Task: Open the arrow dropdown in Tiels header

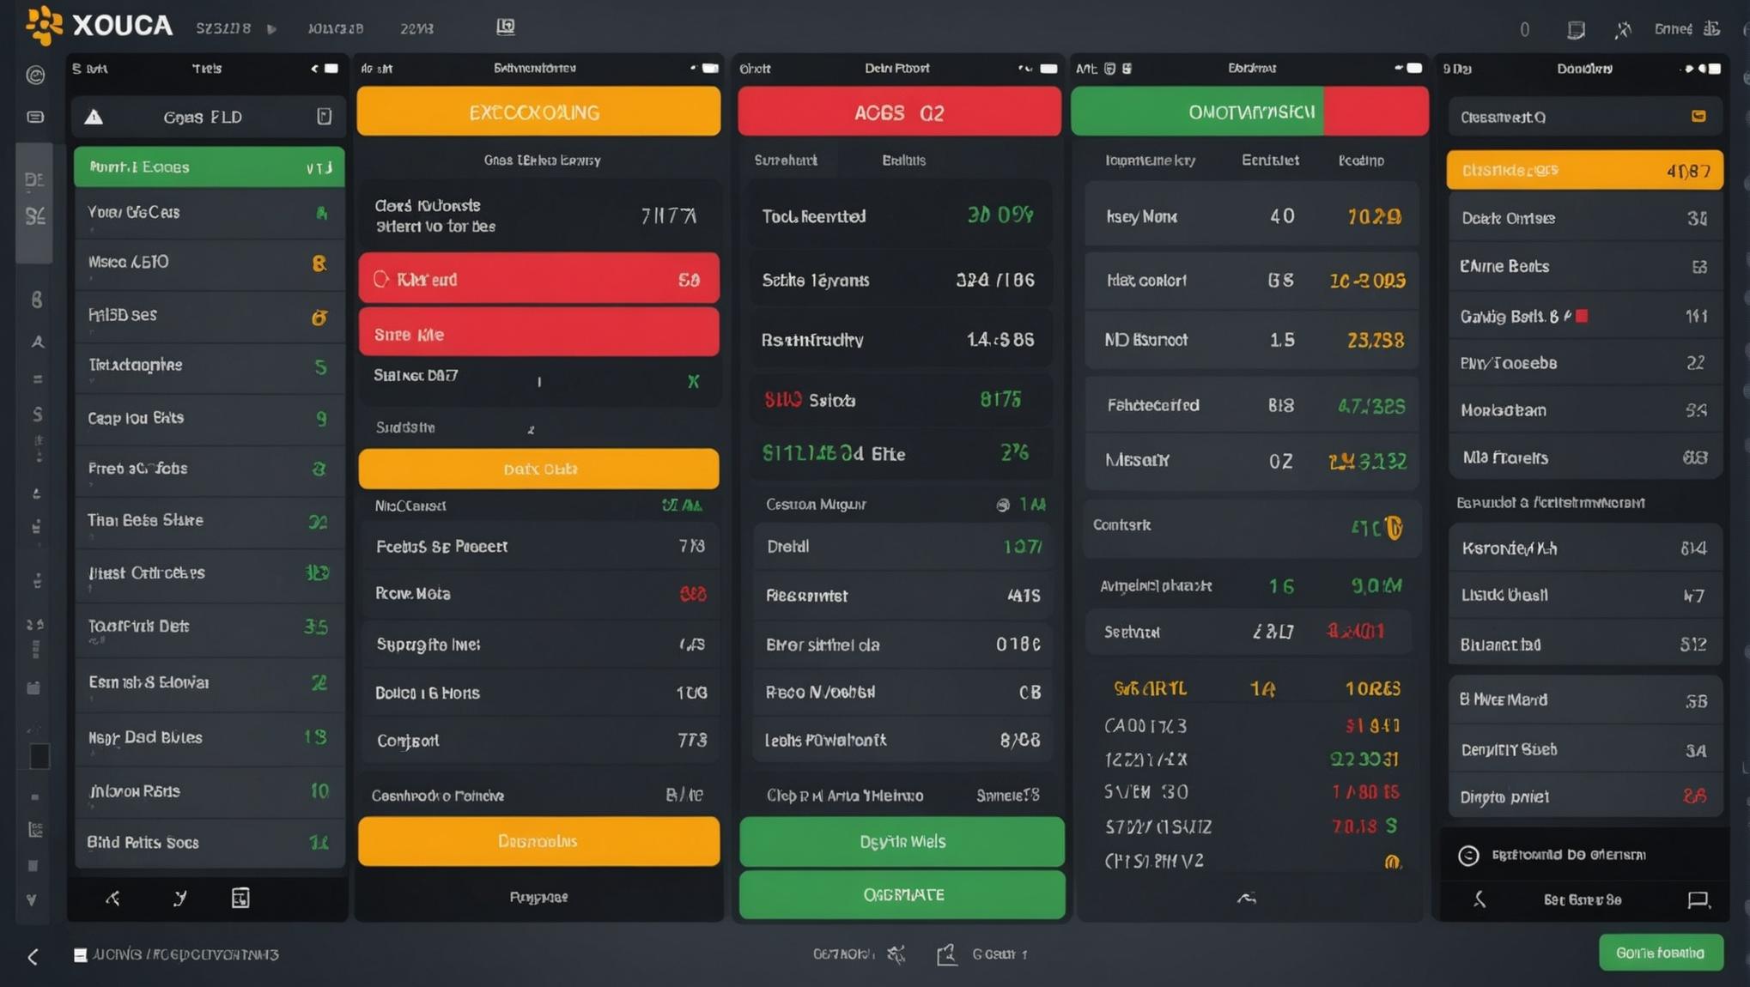Action: point(314,69)
